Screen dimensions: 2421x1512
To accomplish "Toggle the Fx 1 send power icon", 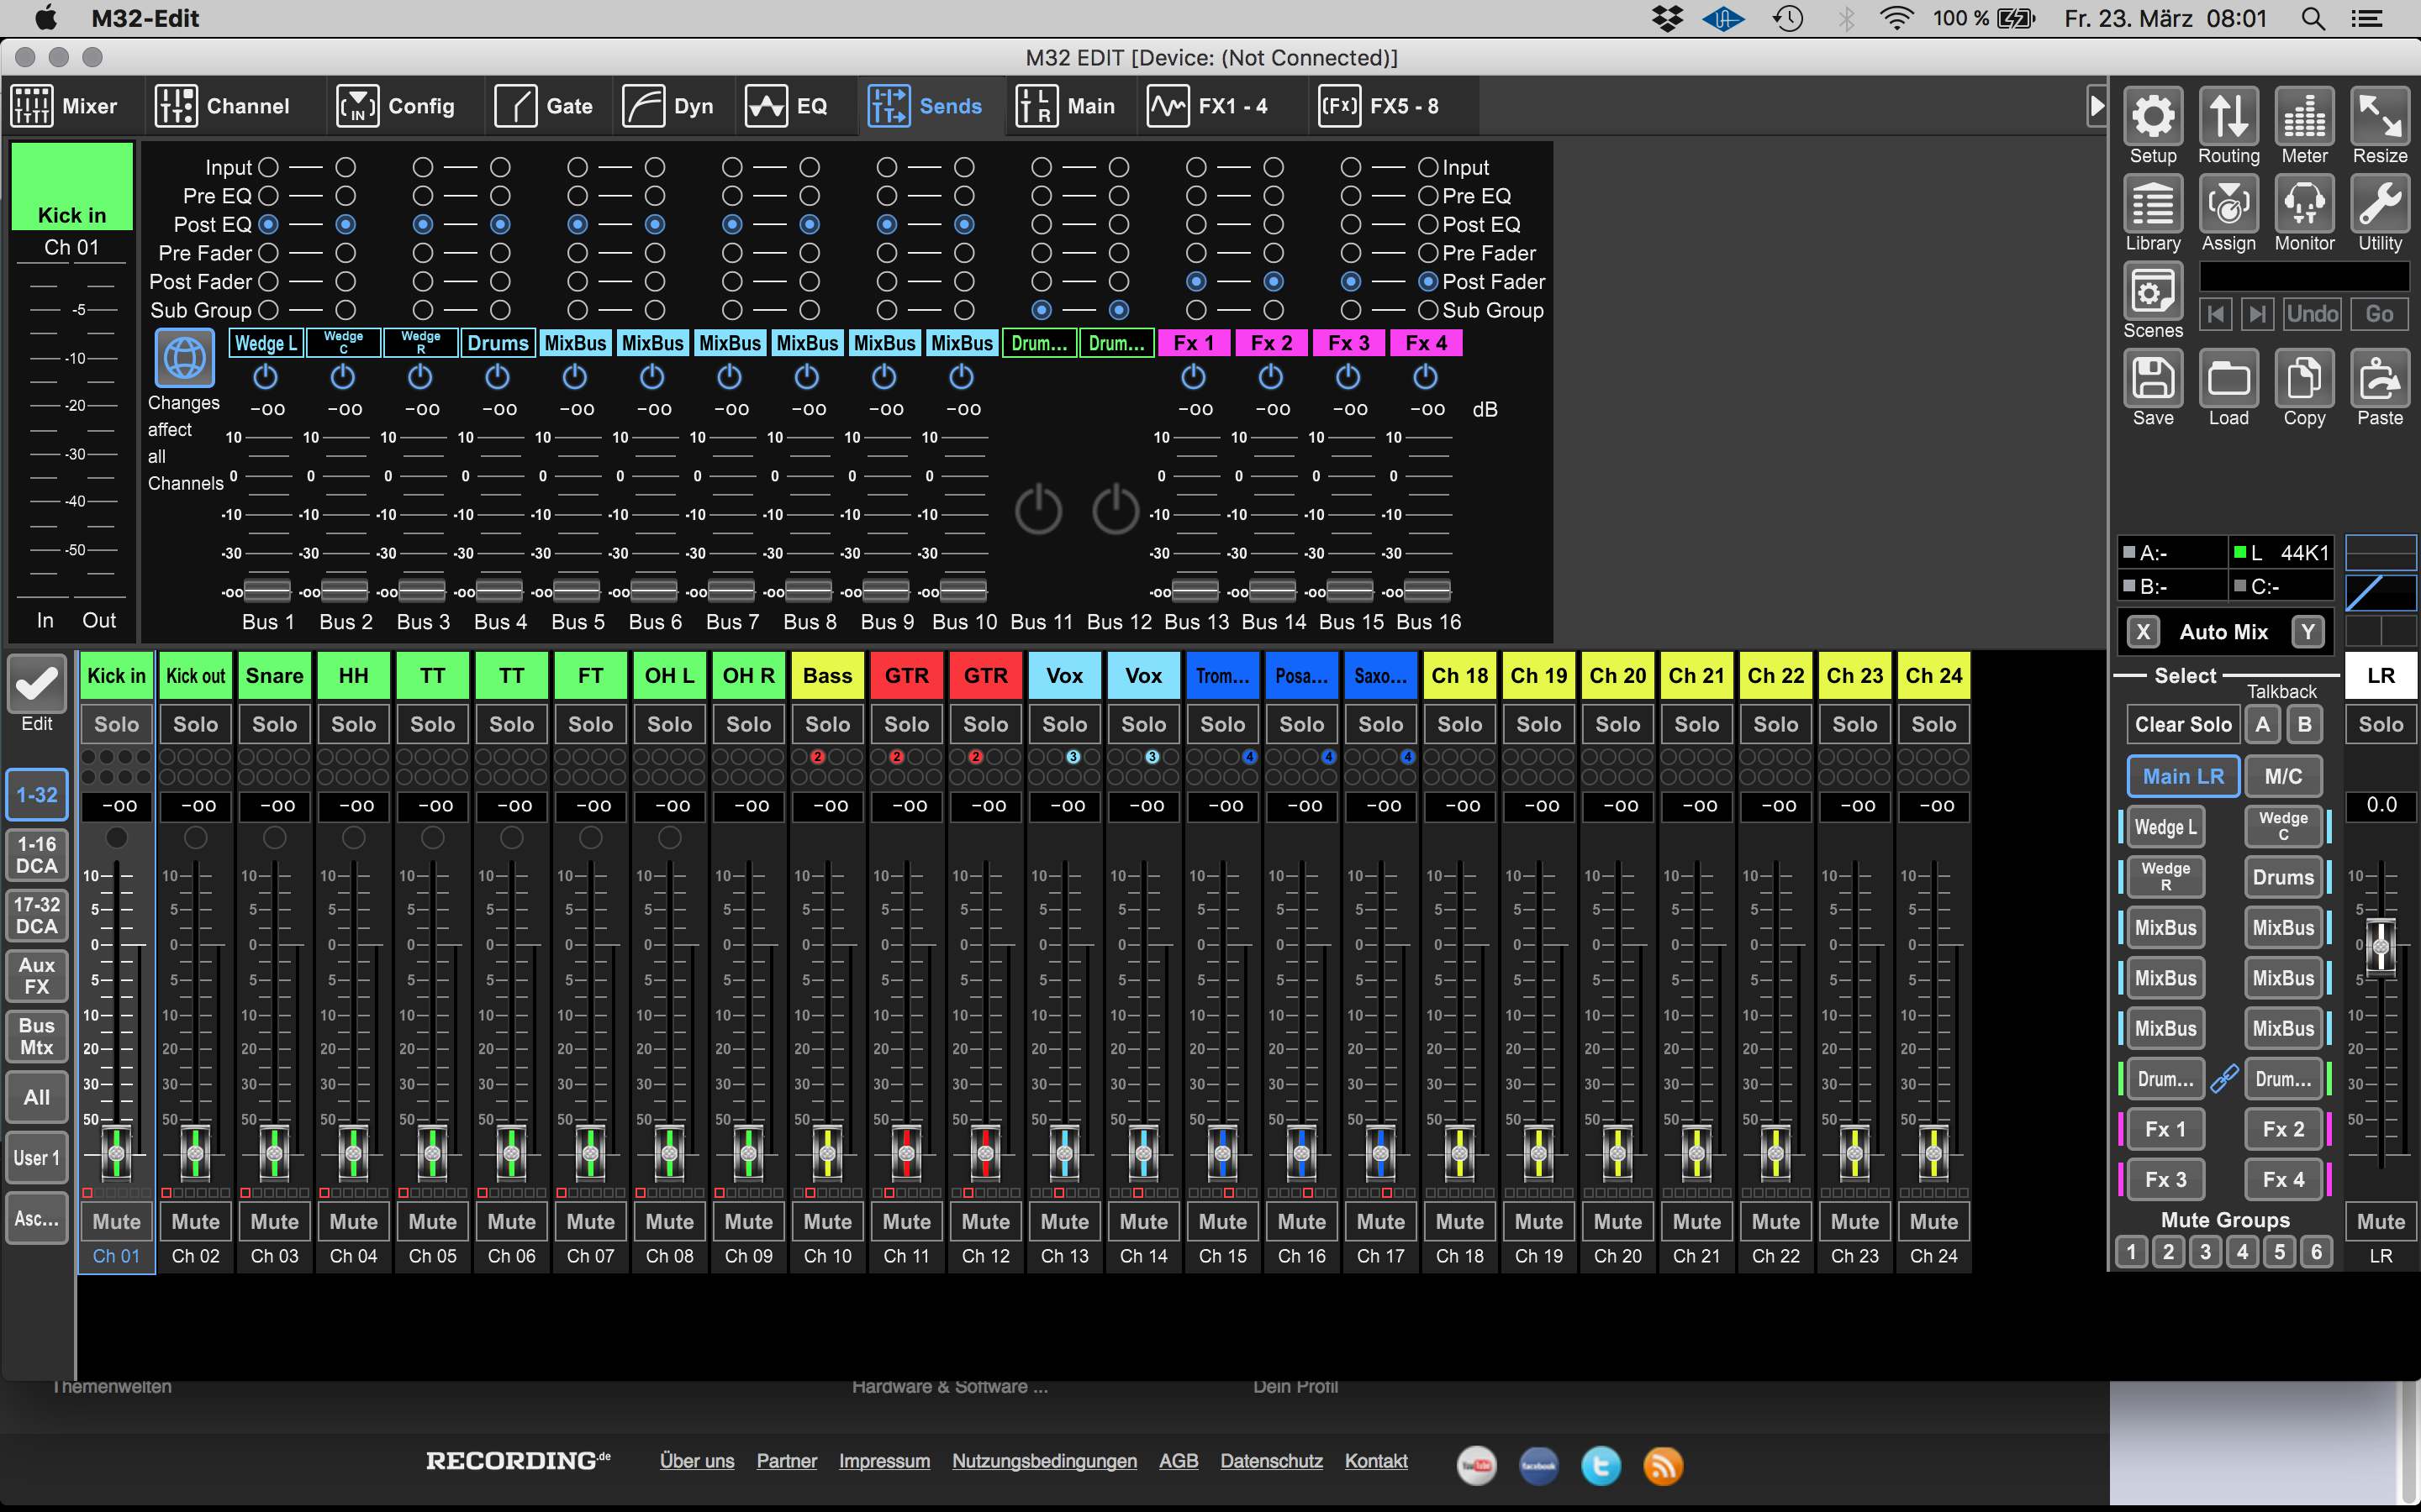I will point(1194,377).
